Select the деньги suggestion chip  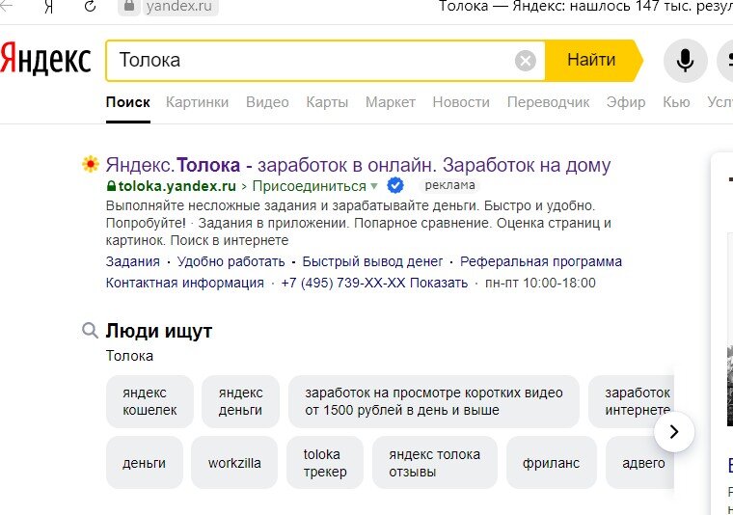tap(145, 463)
